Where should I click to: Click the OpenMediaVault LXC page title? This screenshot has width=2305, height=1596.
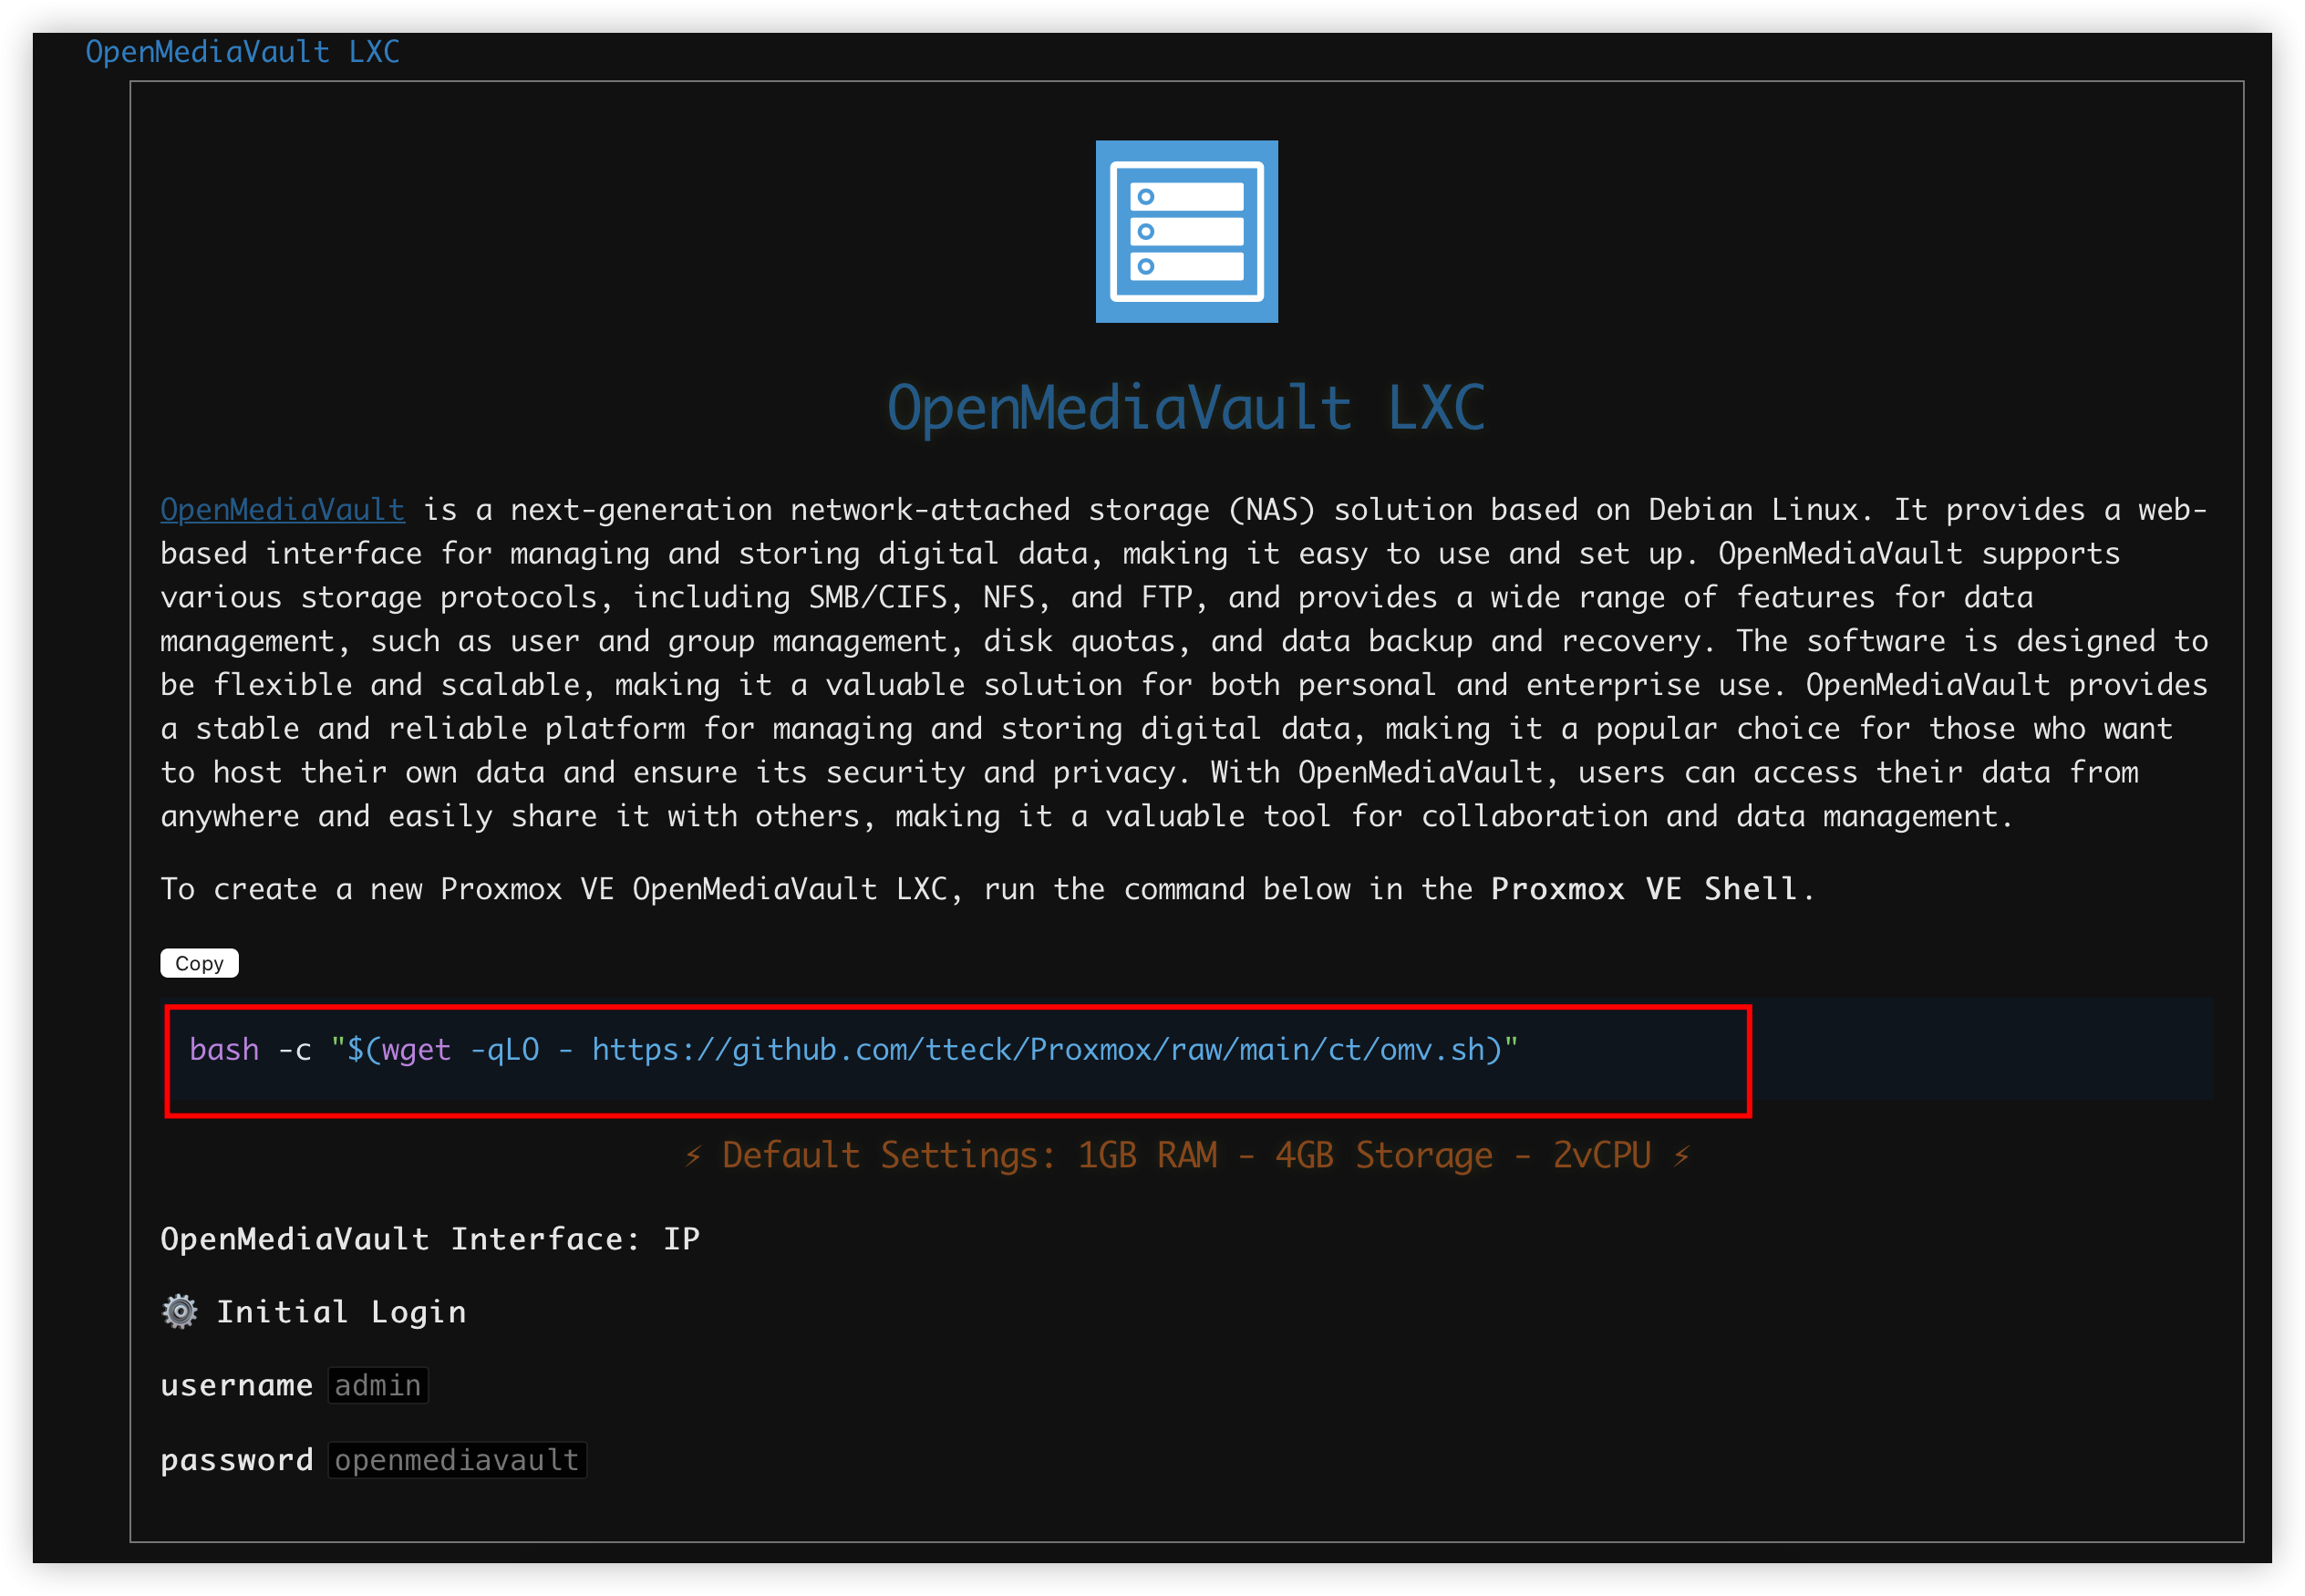[1186, 405]
